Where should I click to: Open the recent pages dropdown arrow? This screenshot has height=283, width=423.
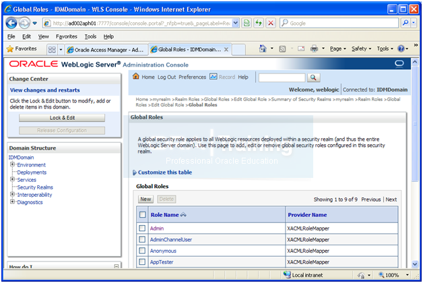point(35,23)
